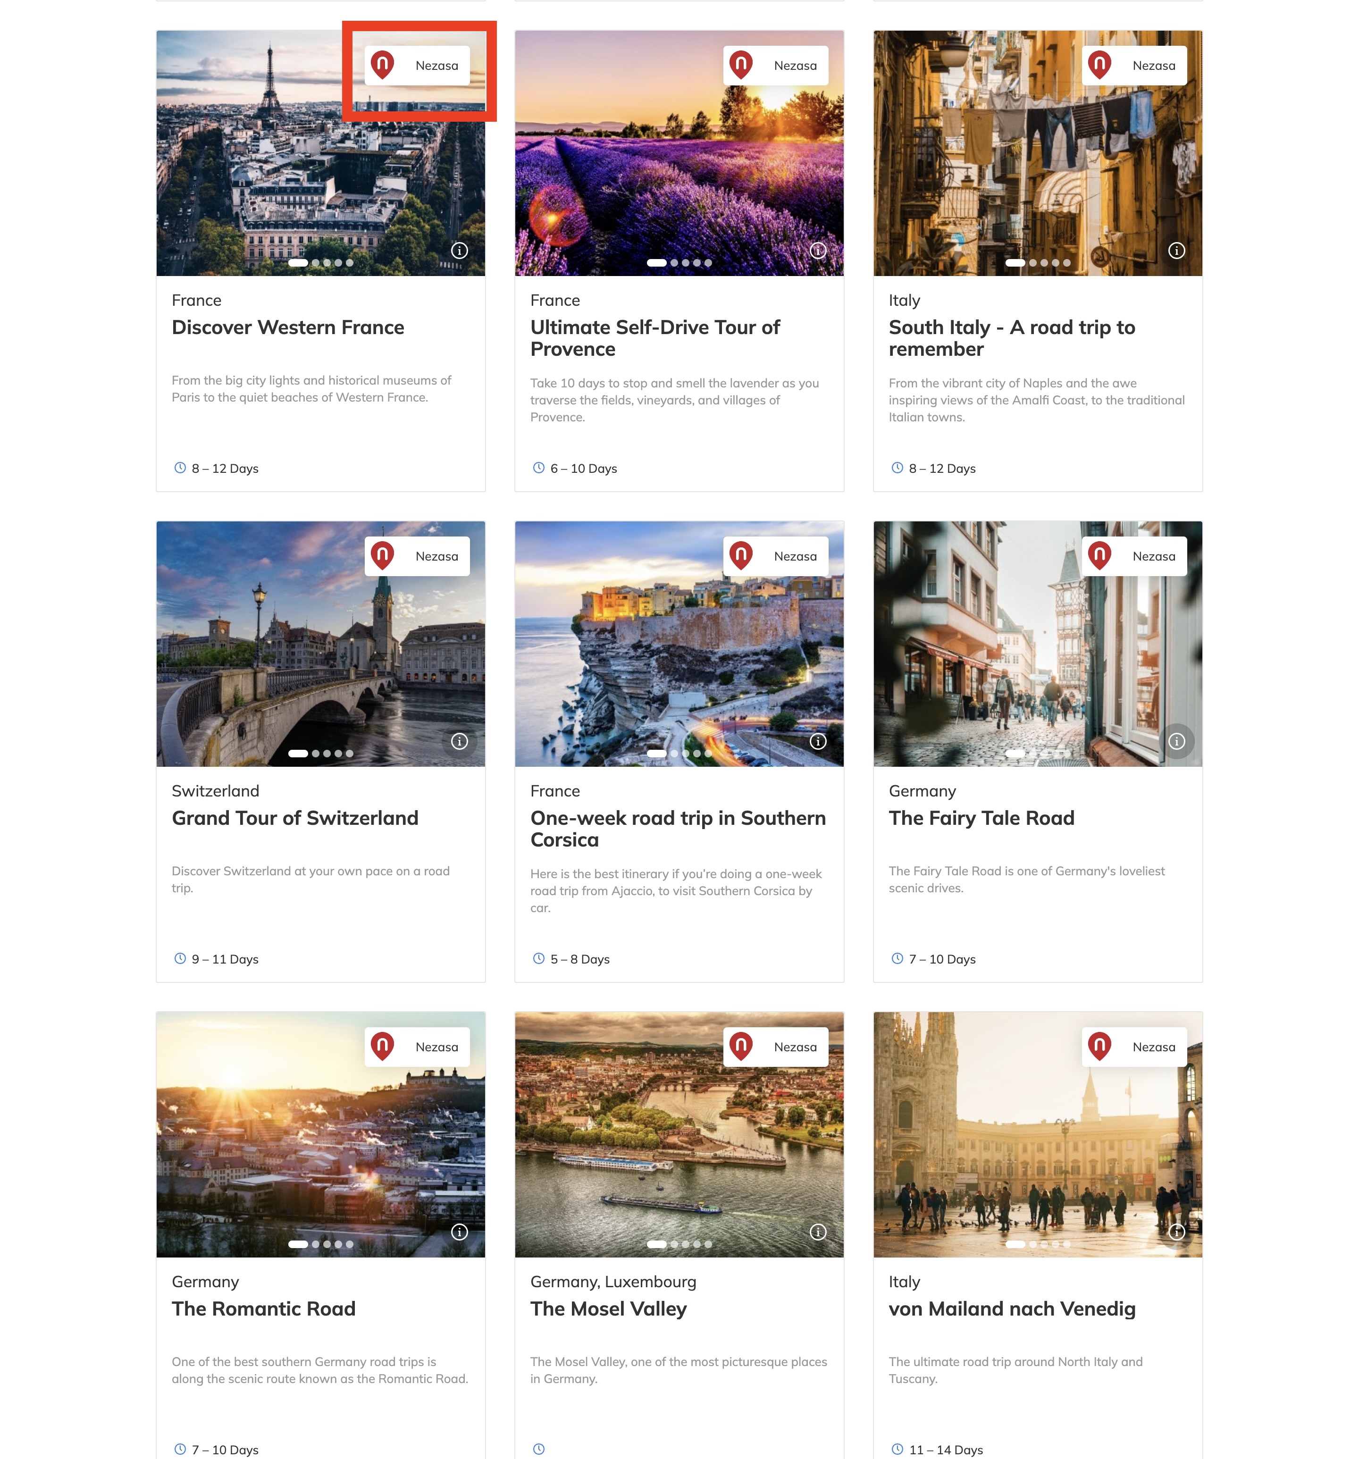
Task: Click '7 – 10 Days' on Romantic Road card
Action: [x=225, y=1450]
